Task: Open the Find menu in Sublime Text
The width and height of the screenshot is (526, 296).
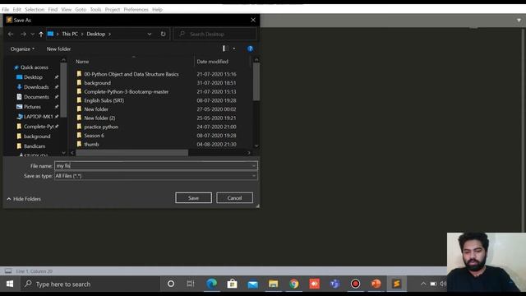Action: click(x=53, y=9)
